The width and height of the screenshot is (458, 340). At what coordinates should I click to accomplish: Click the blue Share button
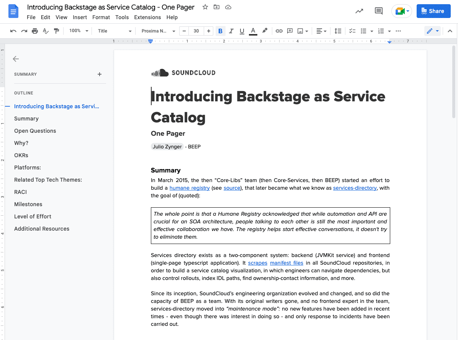point(433,11)
